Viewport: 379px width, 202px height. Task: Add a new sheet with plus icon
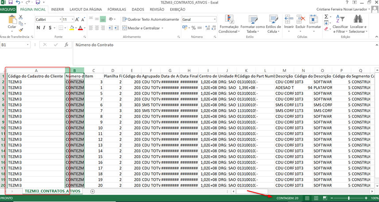[x=93, y=191]
